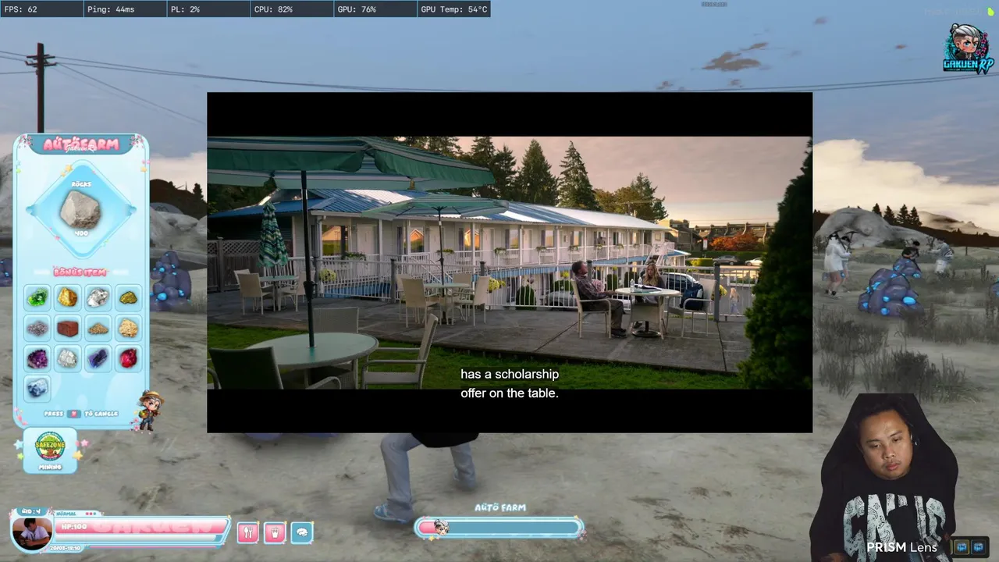Click the Safezone Mining badge
This screenshot has height=562, width=999.
point(50,450)
